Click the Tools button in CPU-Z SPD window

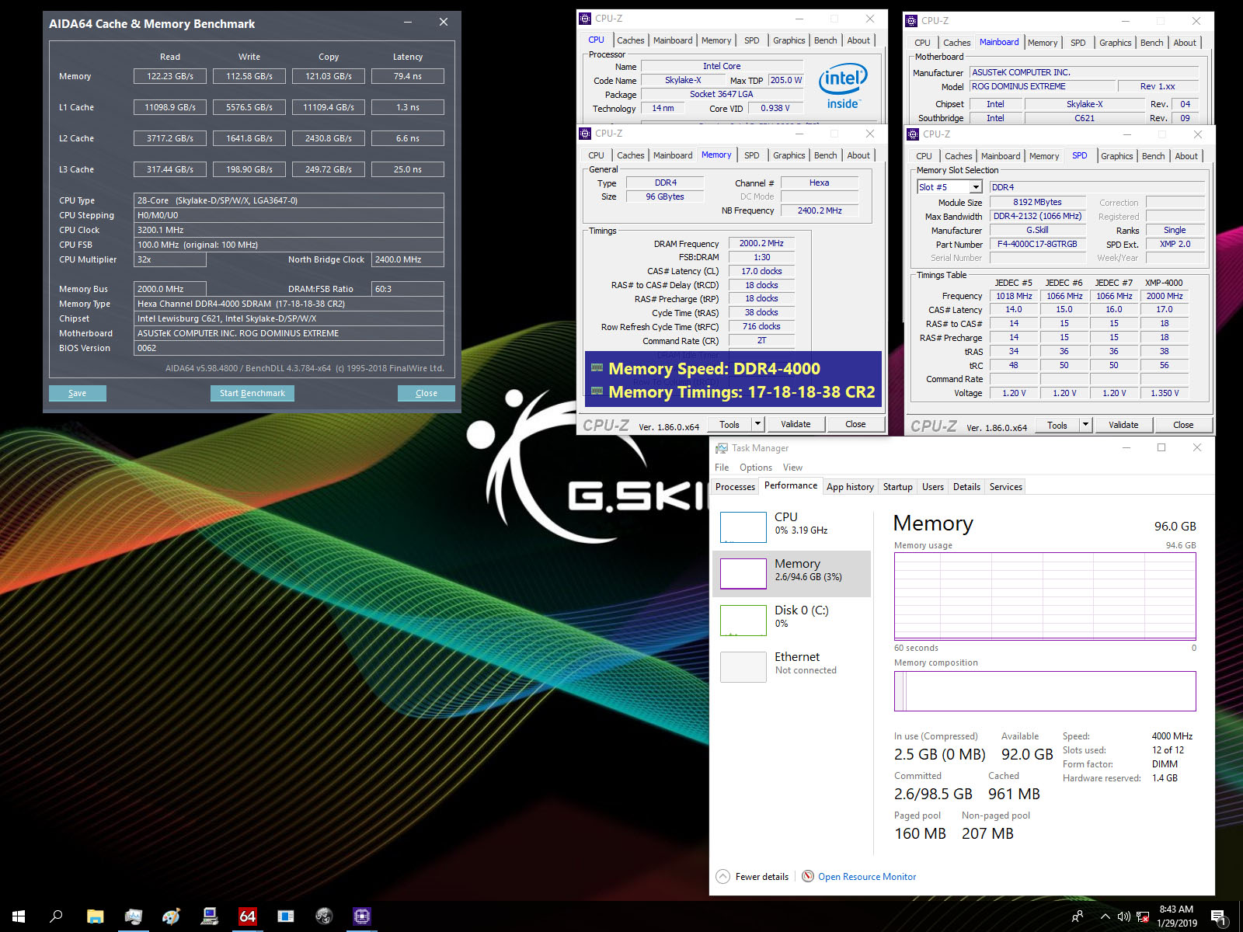point(1057,425)
